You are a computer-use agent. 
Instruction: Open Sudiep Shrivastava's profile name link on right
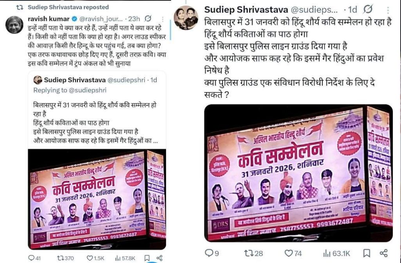[x=246, y=10]
